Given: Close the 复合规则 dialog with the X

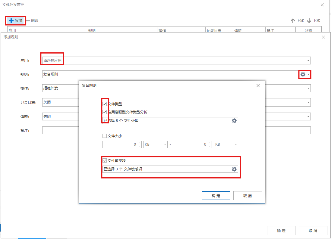Looking at the screenshot, I should [258, 85].
